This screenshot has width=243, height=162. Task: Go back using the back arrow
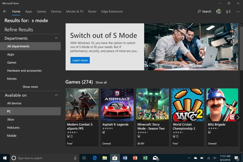(x=5, y=11)
